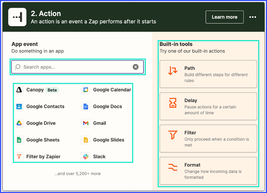This screenshot has height=193, width=267.
Task: Click the Action step icon in header
Action: click(17, 17)
